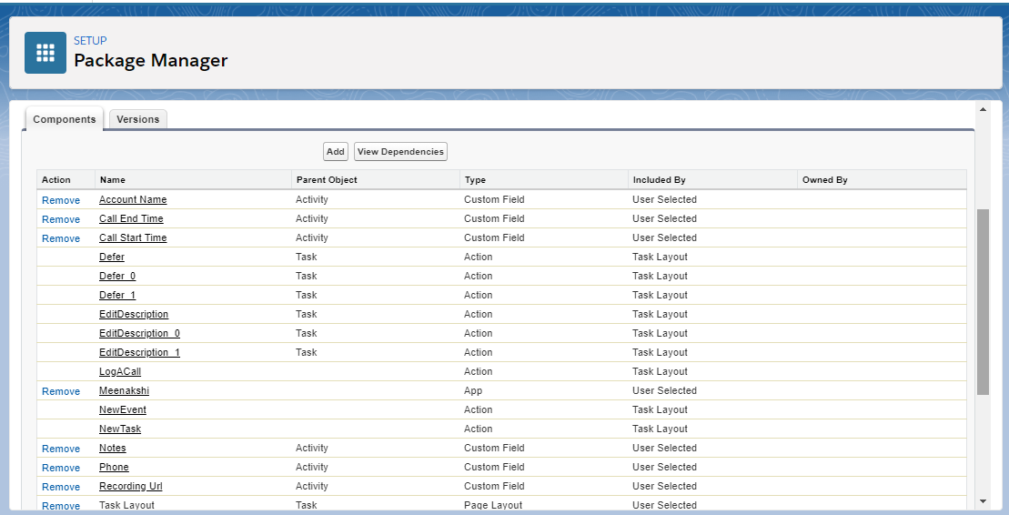Remove the Account Name component
The width and height of the screenshot is (1009, 515).
(x=61, y=200)
